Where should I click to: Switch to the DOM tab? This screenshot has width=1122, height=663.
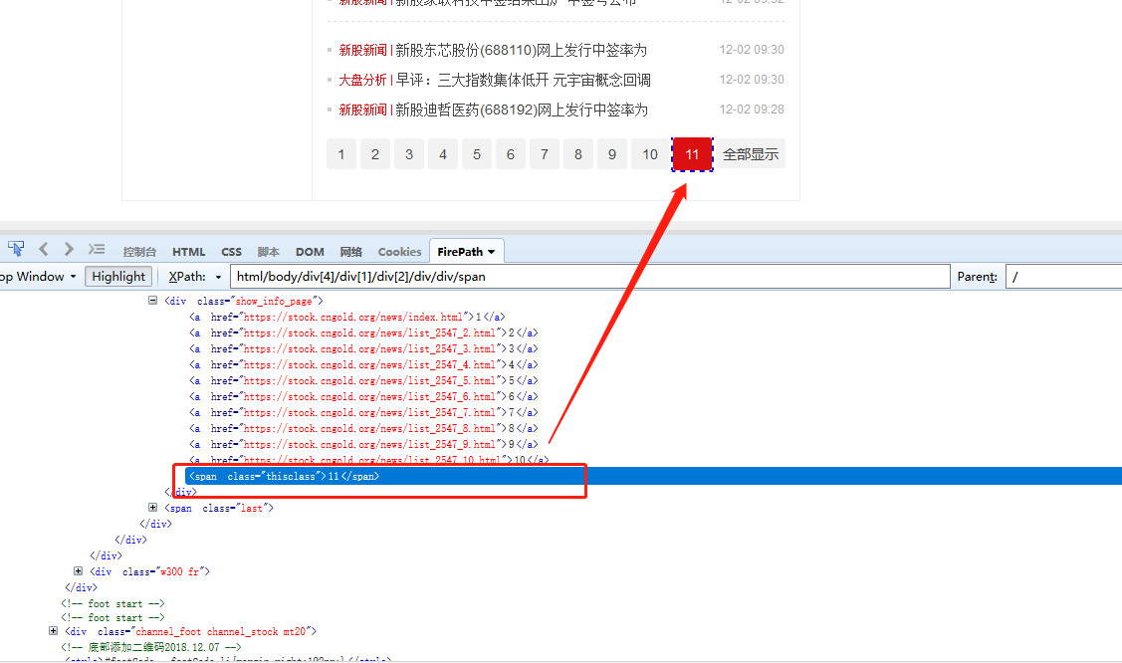(310, 252)
